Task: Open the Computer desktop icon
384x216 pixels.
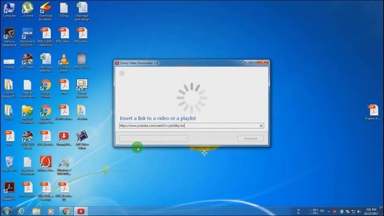Action: click(9, 10)
